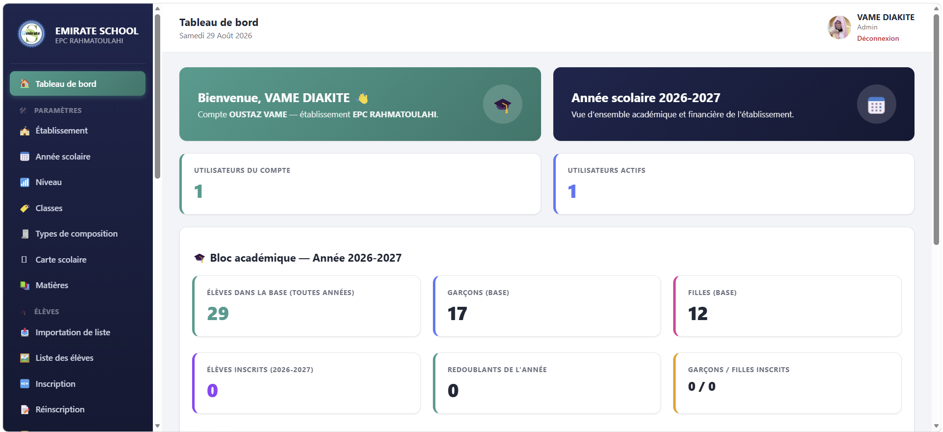Click the sidebar scroll up arrow
Image resolution: width=943 pixels, height=432 pixels.
[157, 8]
